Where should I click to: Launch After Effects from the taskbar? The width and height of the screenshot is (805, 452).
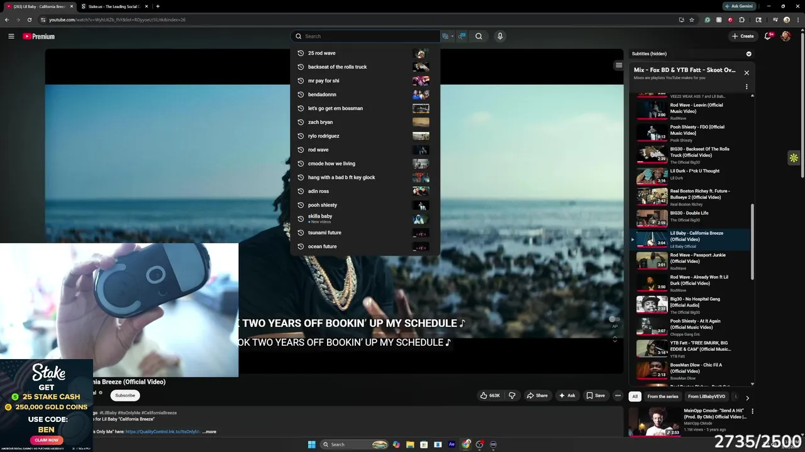452,444
